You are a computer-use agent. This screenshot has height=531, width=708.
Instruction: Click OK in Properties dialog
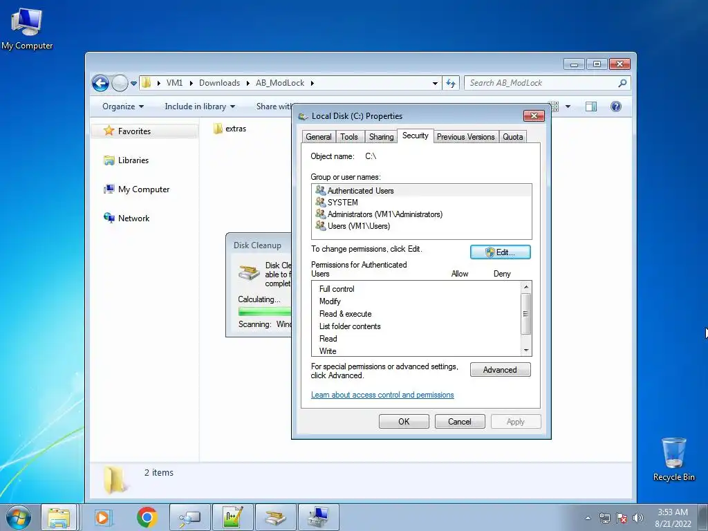[x=404, y=422]
